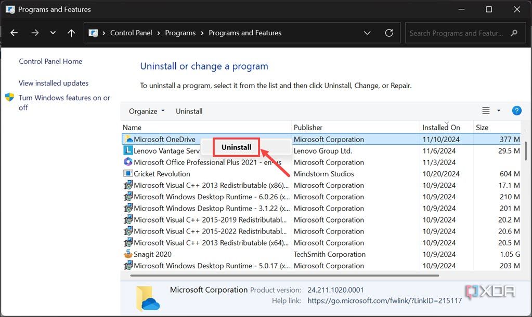Select Windows Desktop Runtime 5.0.17 icon
532x317 pixels.
tap(128, 266)
